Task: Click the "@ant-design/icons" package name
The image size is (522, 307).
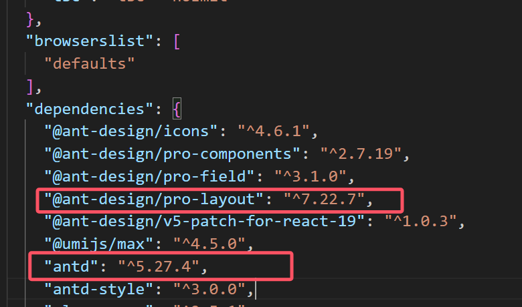Action: (x=130, y=131)
